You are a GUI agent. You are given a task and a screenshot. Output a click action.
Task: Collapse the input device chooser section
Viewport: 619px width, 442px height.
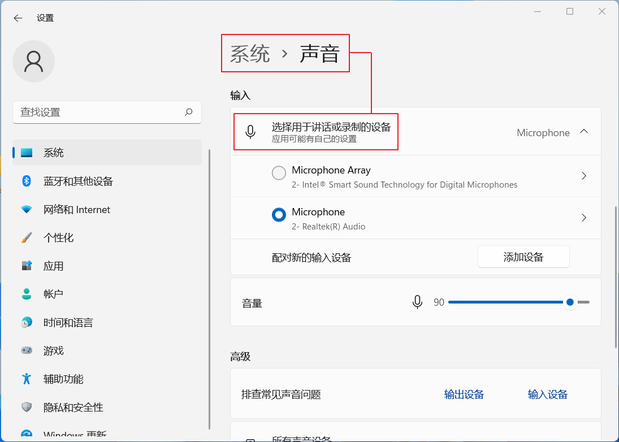coord(584,132)
